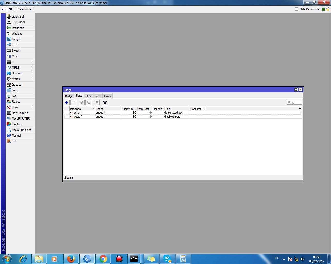Click the Undo arrow in the toolbar
The width and height of the screenshot is (331, 264).
pyautogui.click(x=3, y=9)
